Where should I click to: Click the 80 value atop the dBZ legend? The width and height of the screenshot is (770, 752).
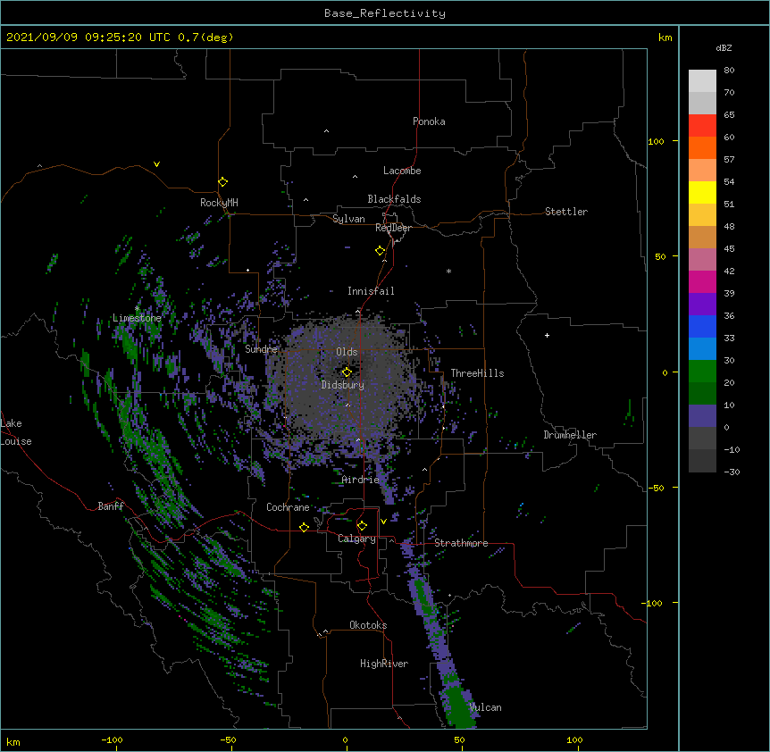(x=729, y=71)
